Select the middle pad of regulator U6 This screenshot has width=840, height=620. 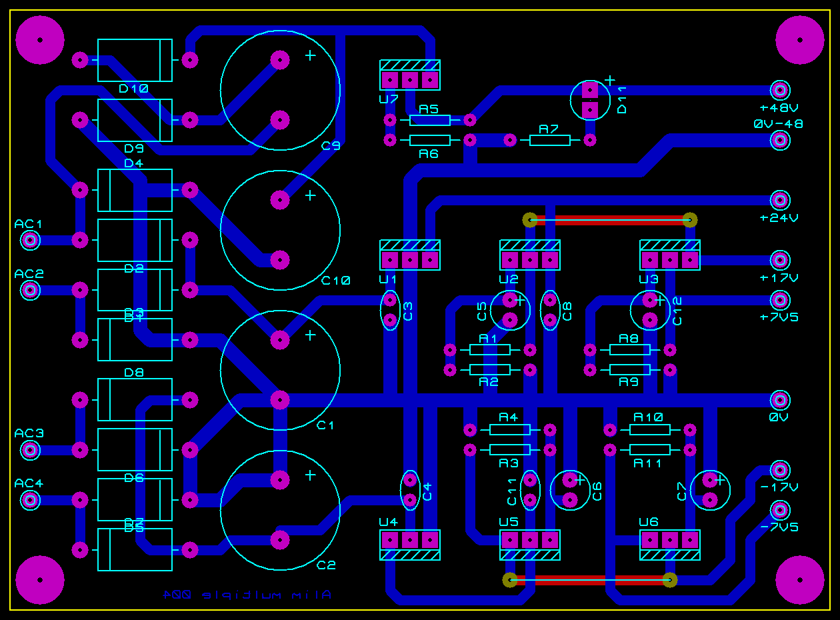[x=670, y=540]
